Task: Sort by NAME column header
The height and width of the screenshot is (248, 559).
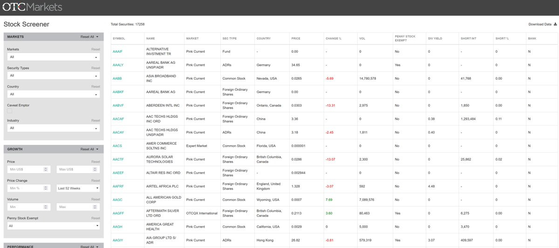Action: click(150, 39)
